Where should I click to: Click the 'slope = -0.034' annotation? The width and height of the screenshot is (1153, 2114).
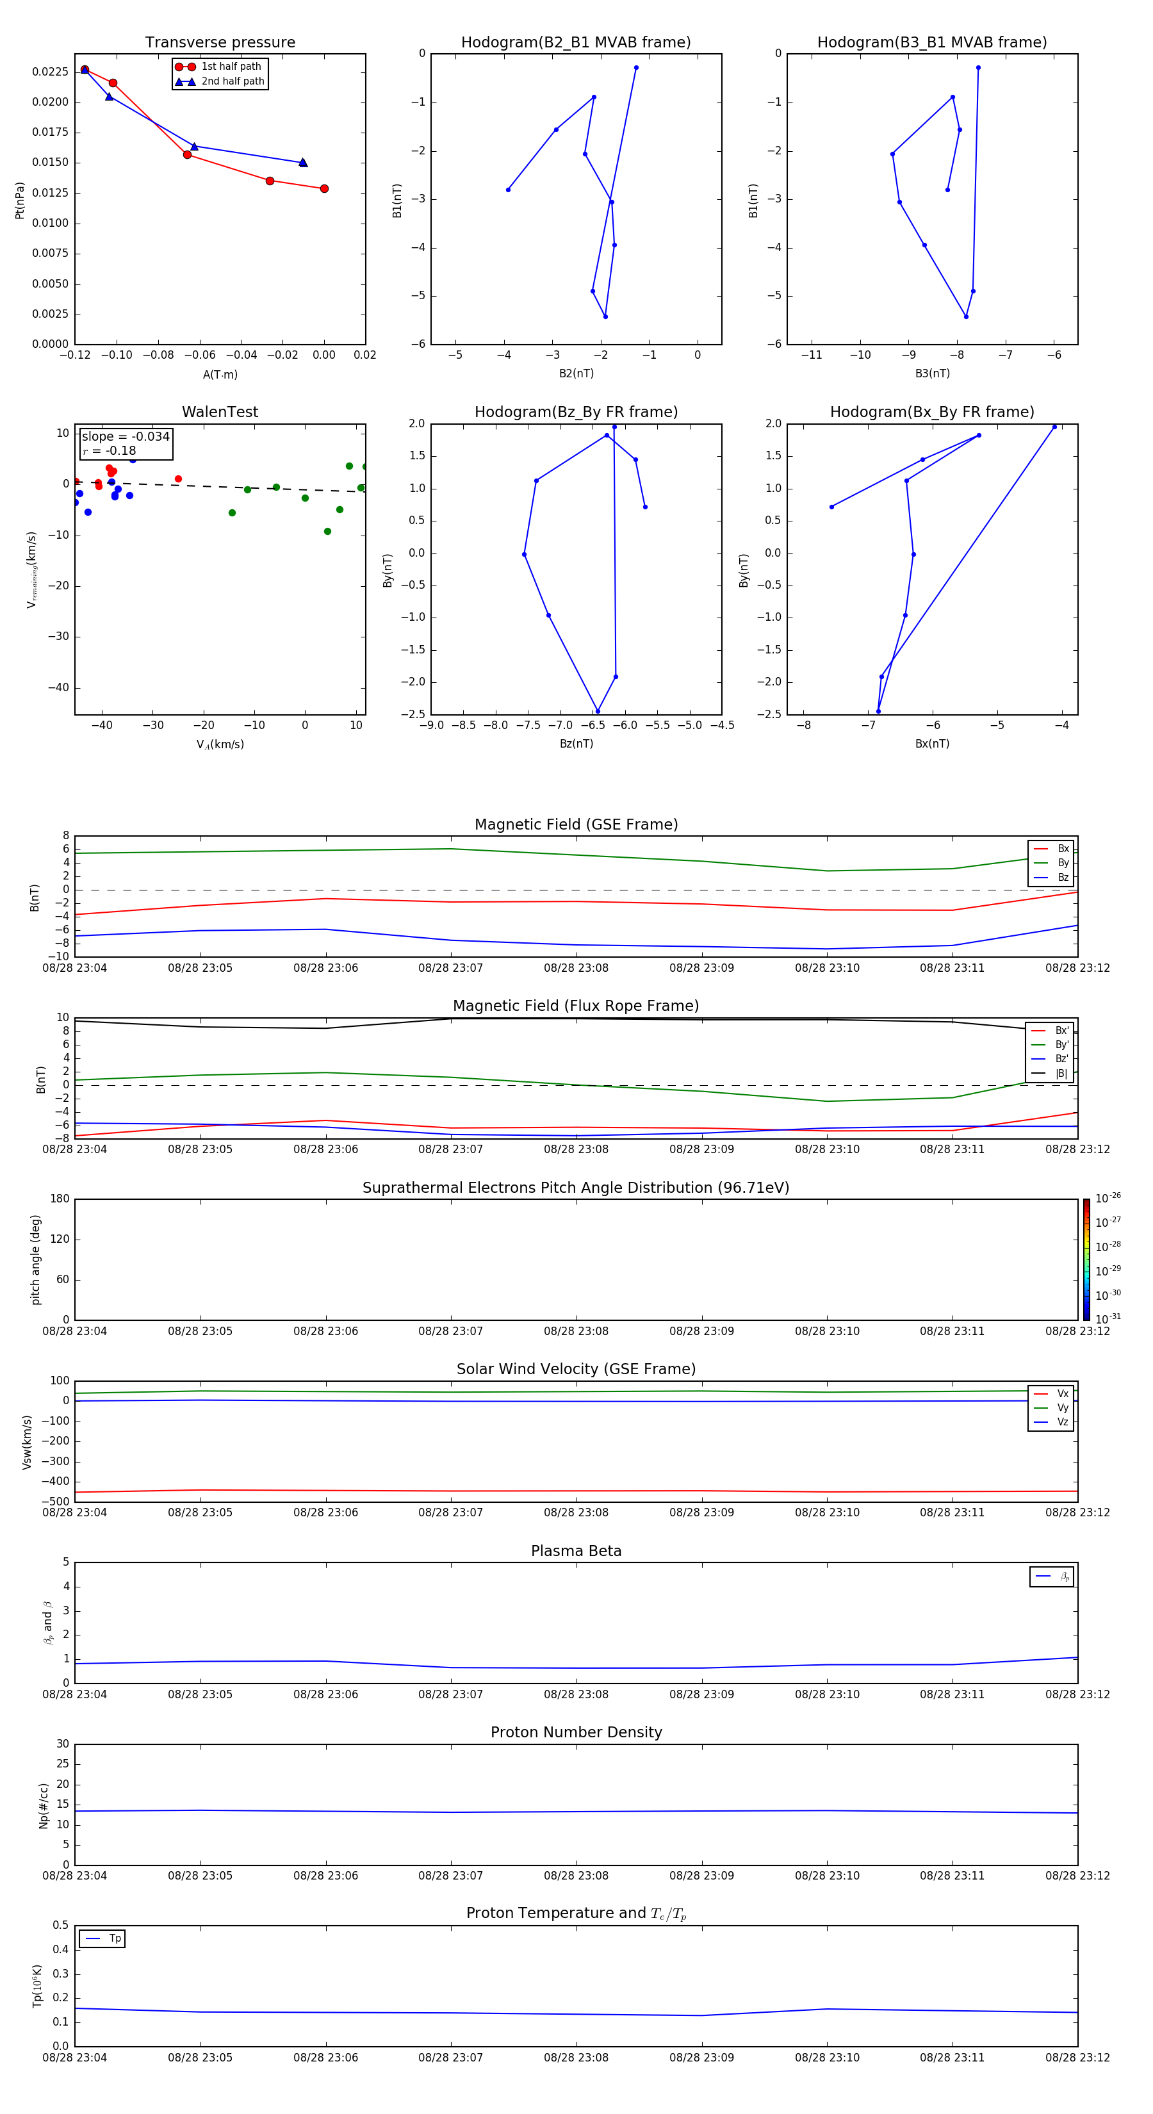pos(126,437)
